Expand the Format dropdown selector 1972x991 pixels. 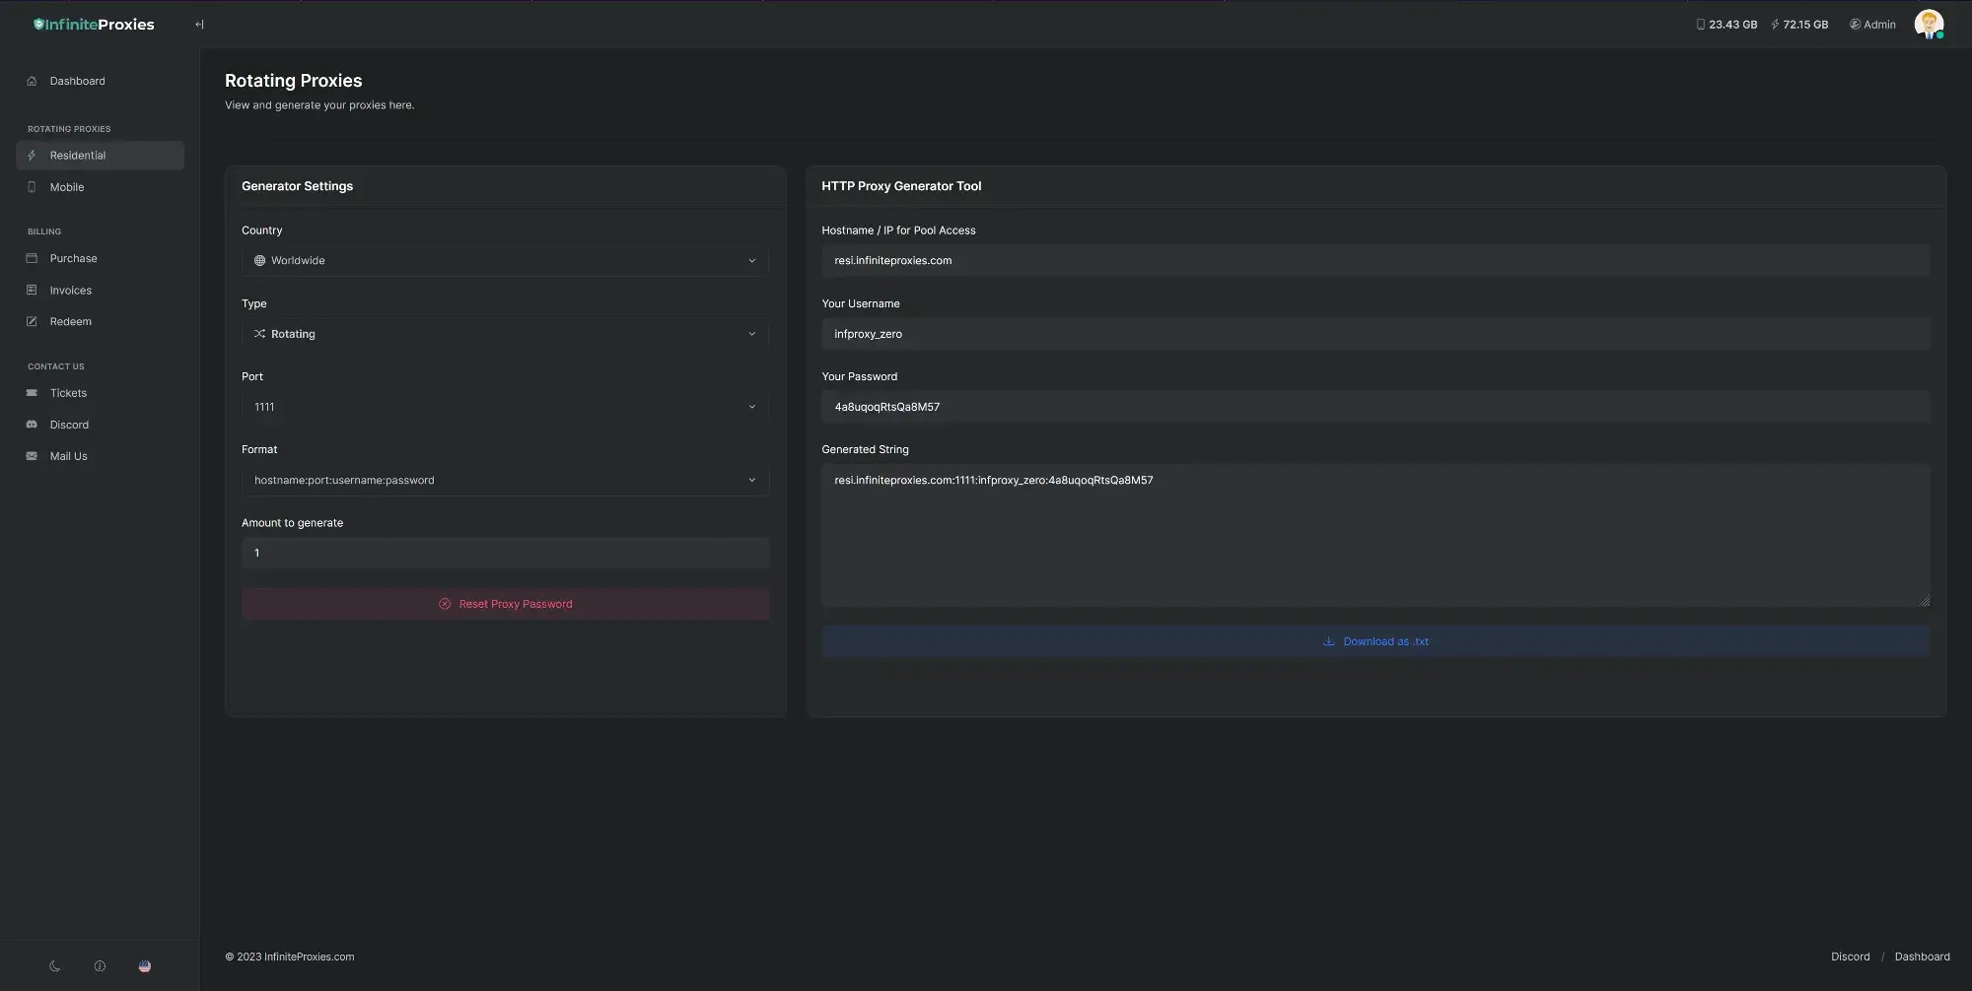click(x=505, y=481)
